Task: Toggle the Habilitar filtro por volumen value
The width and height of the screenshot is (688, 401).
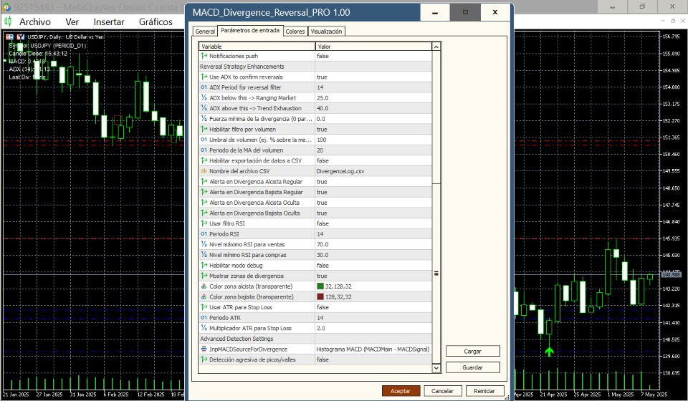Action: click(373, 130)
